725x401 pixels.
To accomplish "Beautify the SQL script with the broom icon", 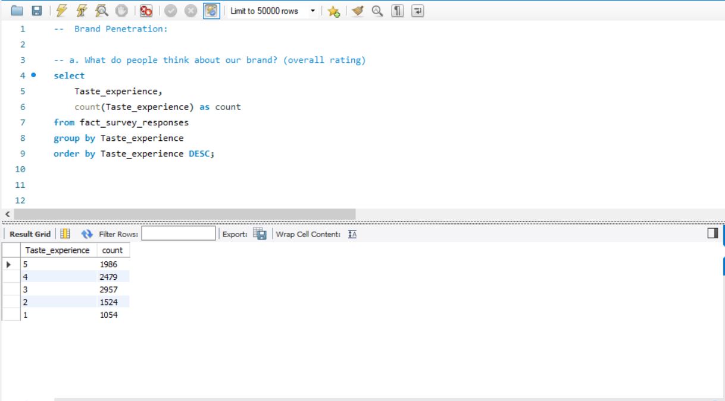I will [x=358, y=10].
